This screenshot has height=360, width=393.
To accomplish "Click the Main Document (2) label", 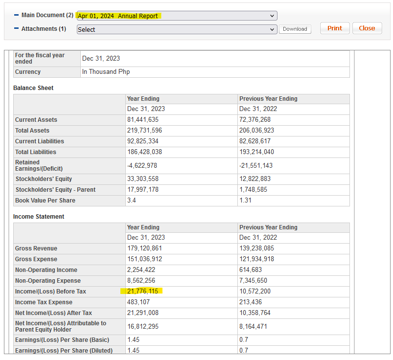I will 47,16.
